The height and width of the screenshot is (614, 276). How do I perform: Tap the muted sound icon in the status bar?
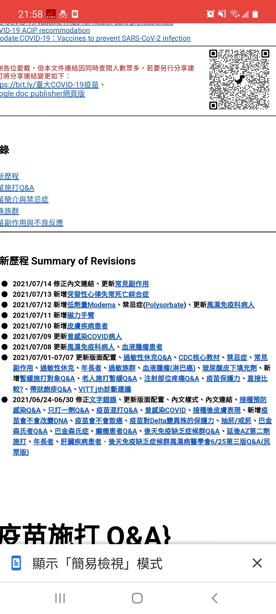[222, 14]
